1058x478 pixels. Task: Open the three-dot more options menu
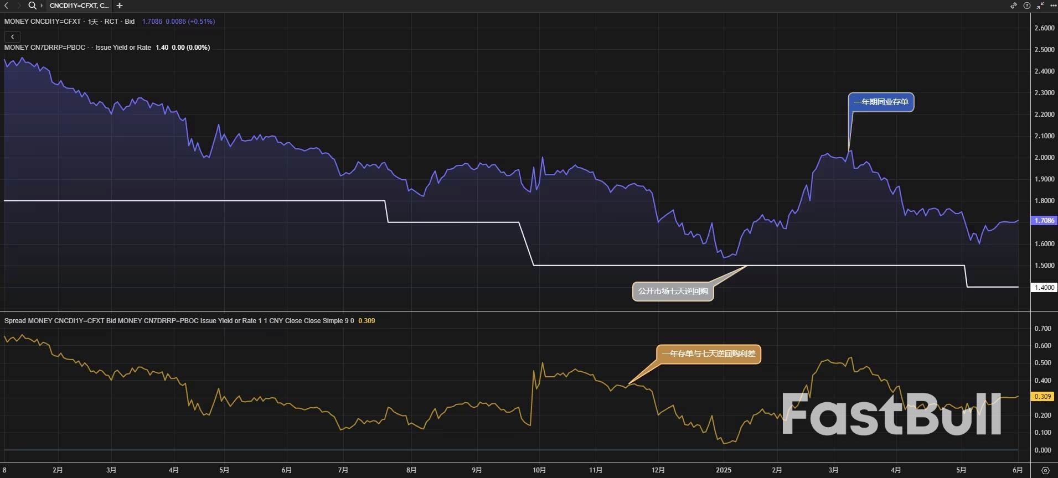click(x=1053, y=6)
